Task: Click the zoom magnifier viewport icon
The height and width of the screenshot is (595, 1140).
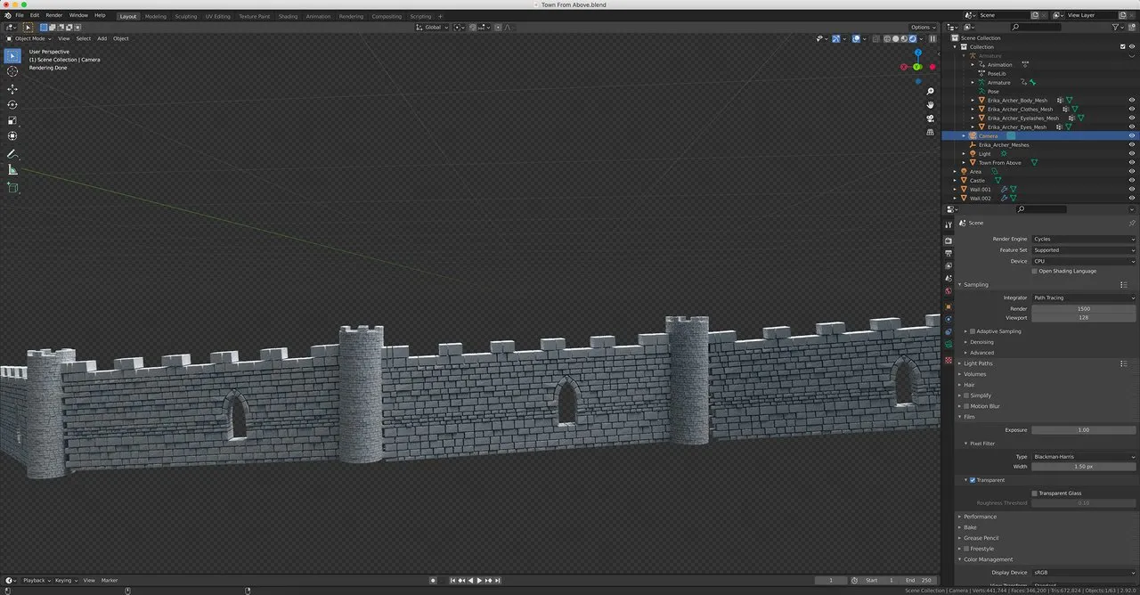Action: [930, 92]
